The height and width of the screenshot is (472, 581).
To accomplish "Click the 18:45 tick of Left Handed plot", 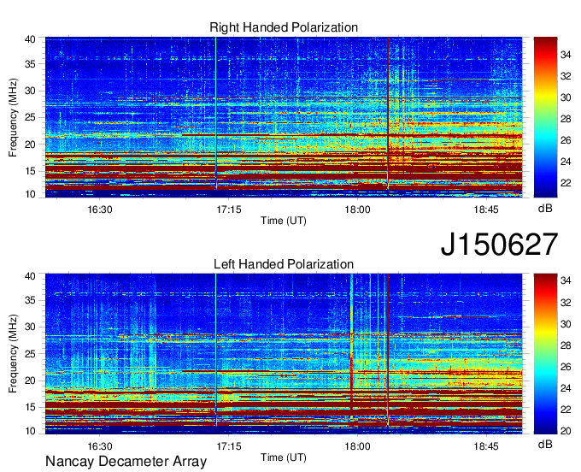I will pyautogui.click(x=486, y=446).
